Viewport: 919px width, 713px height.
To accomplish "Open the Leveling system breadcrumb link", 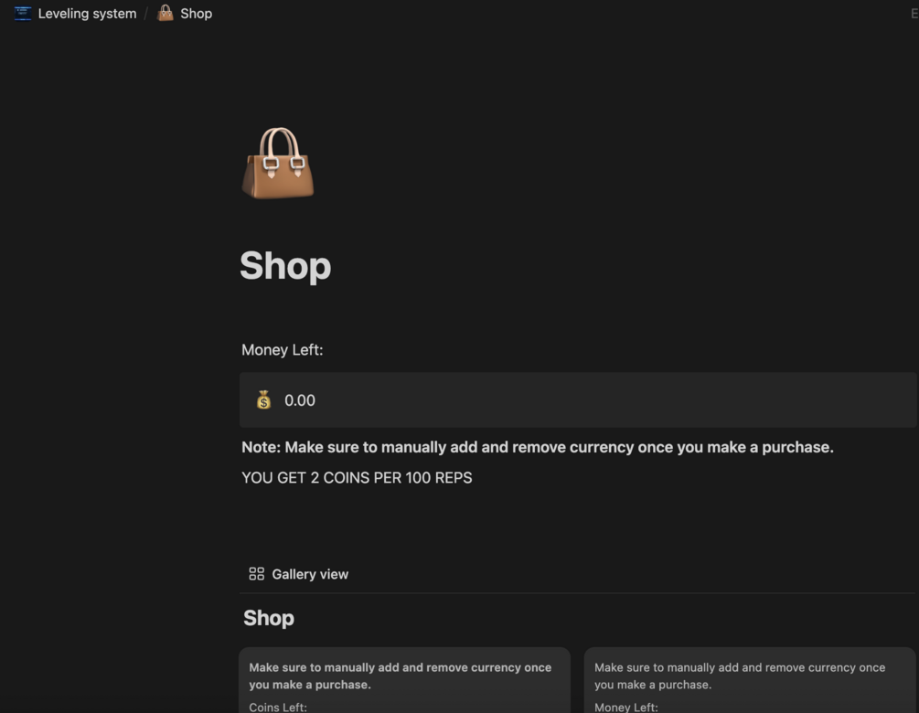I will pyautogui.click(x=87, y=14).
